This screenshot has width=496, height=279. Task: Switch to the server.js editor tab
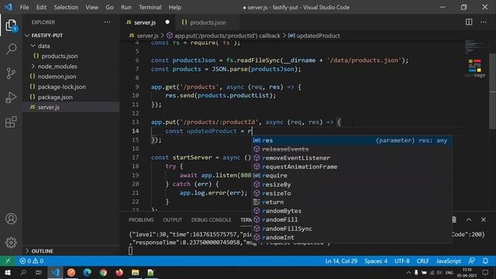coord(148,22)
